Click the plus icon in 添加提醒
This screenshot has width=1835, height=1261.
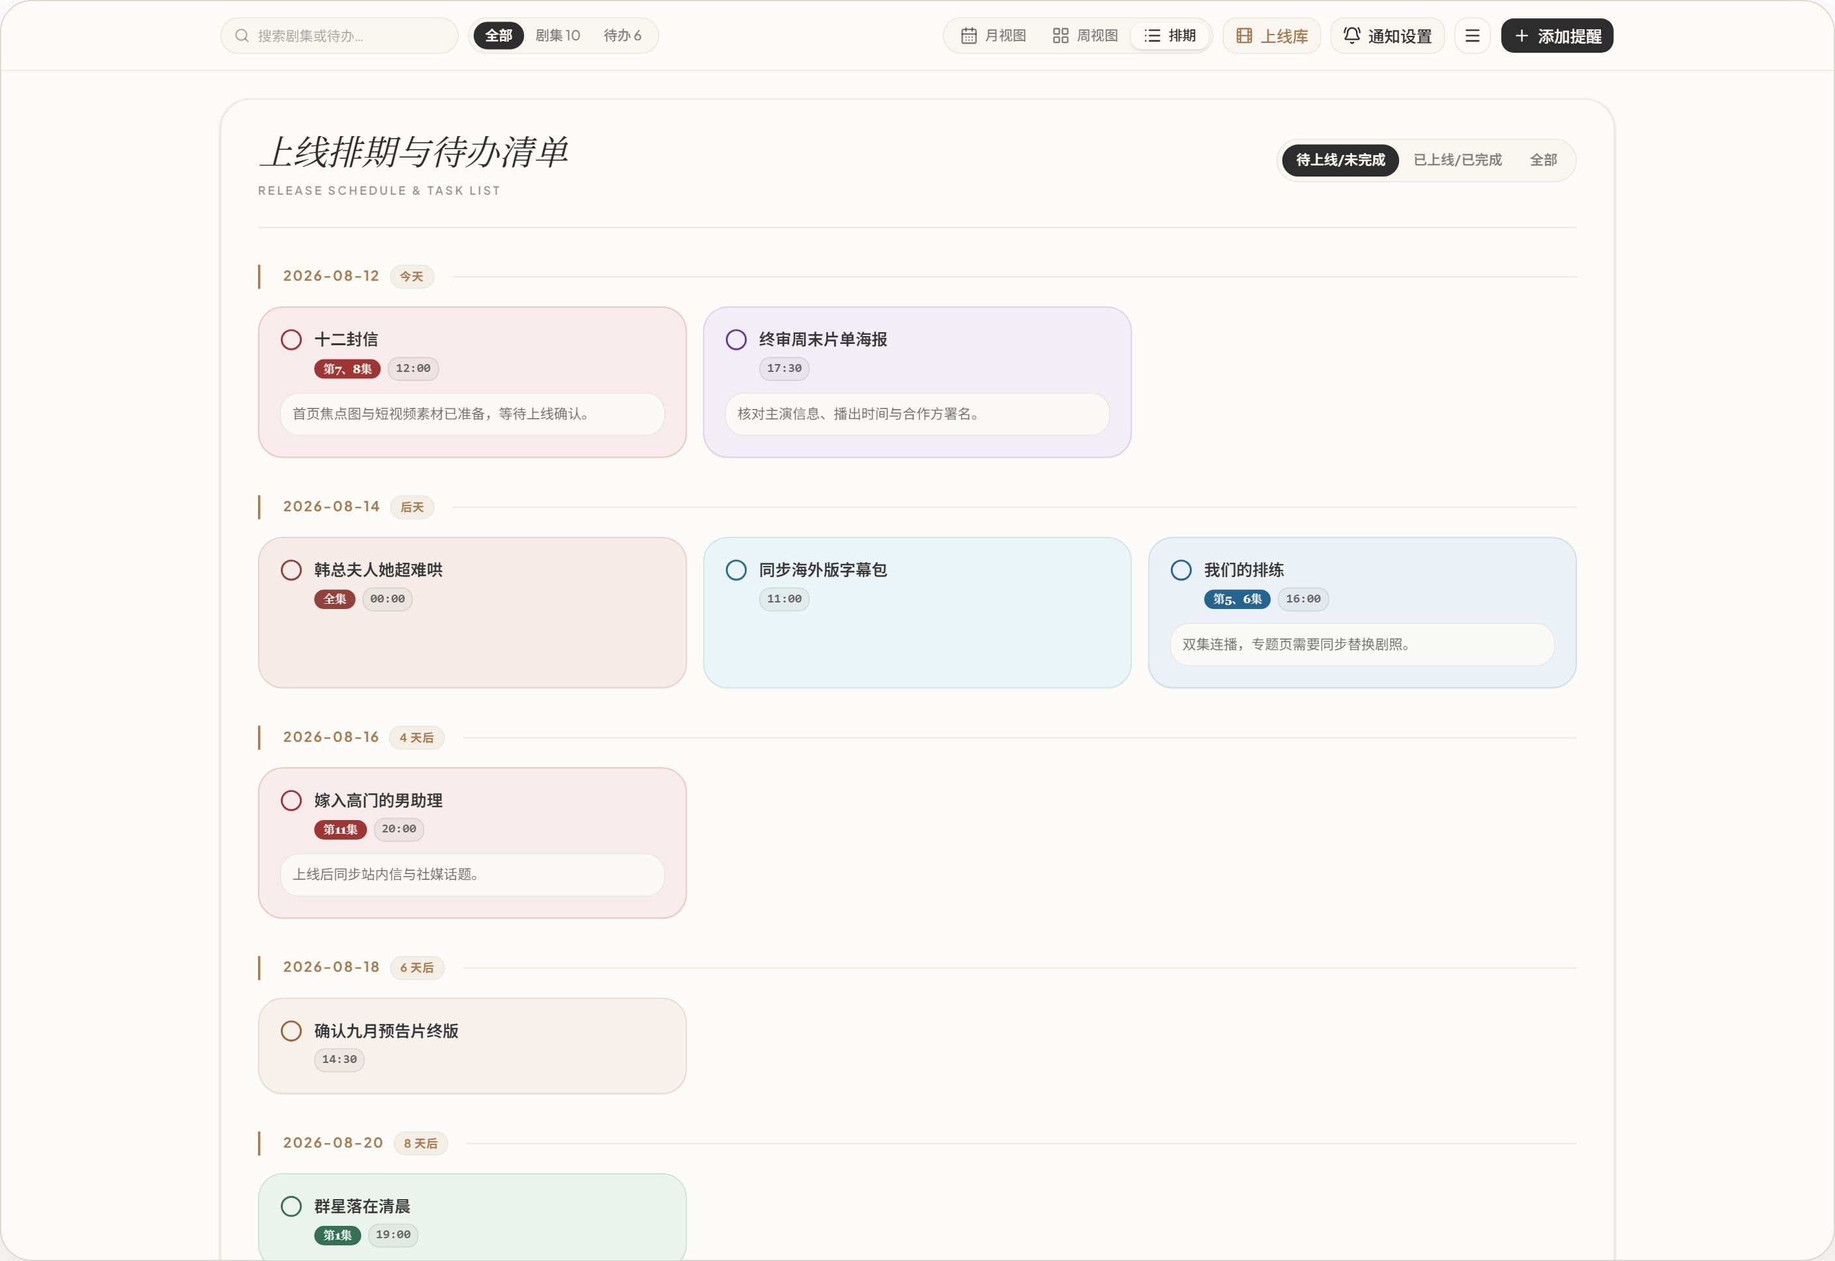(1522, 36)
